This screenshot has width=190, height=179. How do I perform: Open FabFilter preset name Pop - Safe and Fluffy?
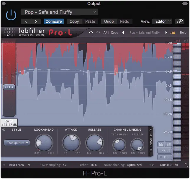(x=145, y=32)
